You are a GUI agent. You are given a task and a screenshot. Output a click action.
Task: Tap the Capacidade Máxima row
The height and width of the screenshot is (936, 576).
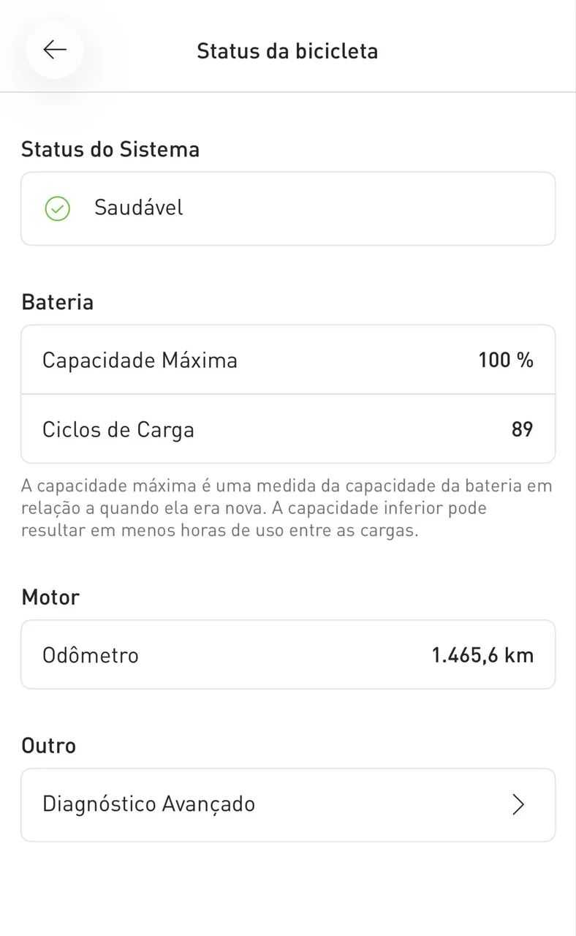288,360
